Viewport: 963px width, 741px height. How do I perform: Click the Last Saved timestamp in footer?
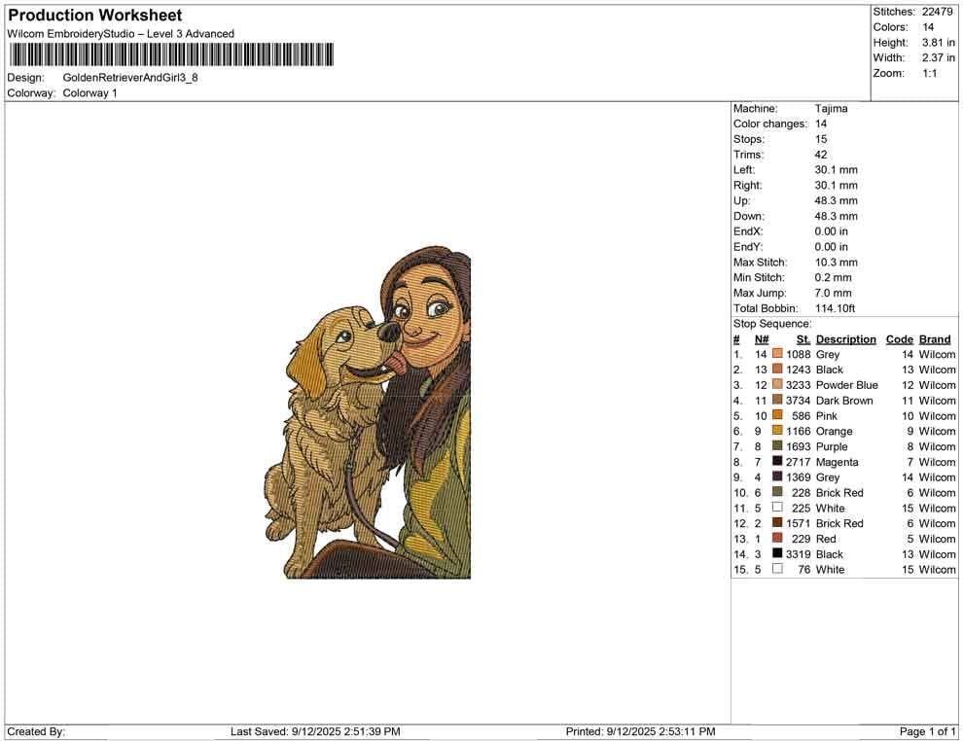pos(315,731)
